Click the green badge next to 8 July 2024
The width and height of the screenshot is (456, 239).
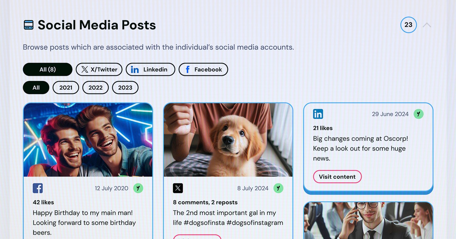click(x=279, y=188)
